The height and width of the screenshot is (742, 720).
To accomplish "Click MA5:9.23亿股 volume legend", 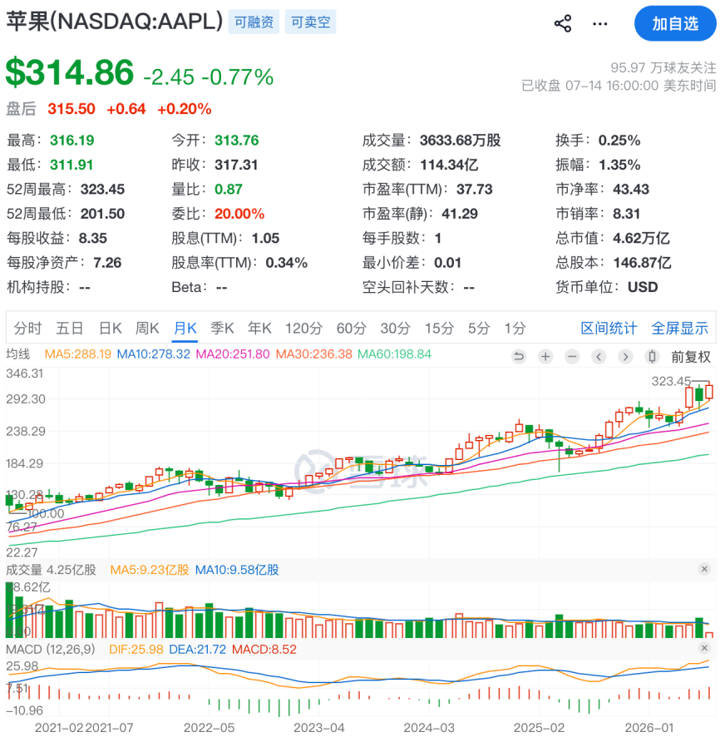I will [x=150, y=570].
